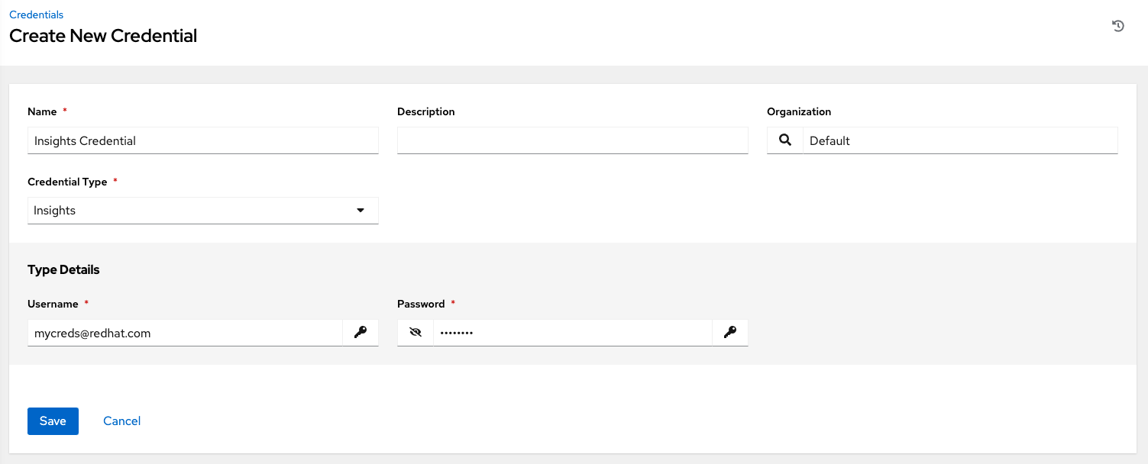Click the Organization lookup search icon
1148x464 pixels.
(784, 140)
